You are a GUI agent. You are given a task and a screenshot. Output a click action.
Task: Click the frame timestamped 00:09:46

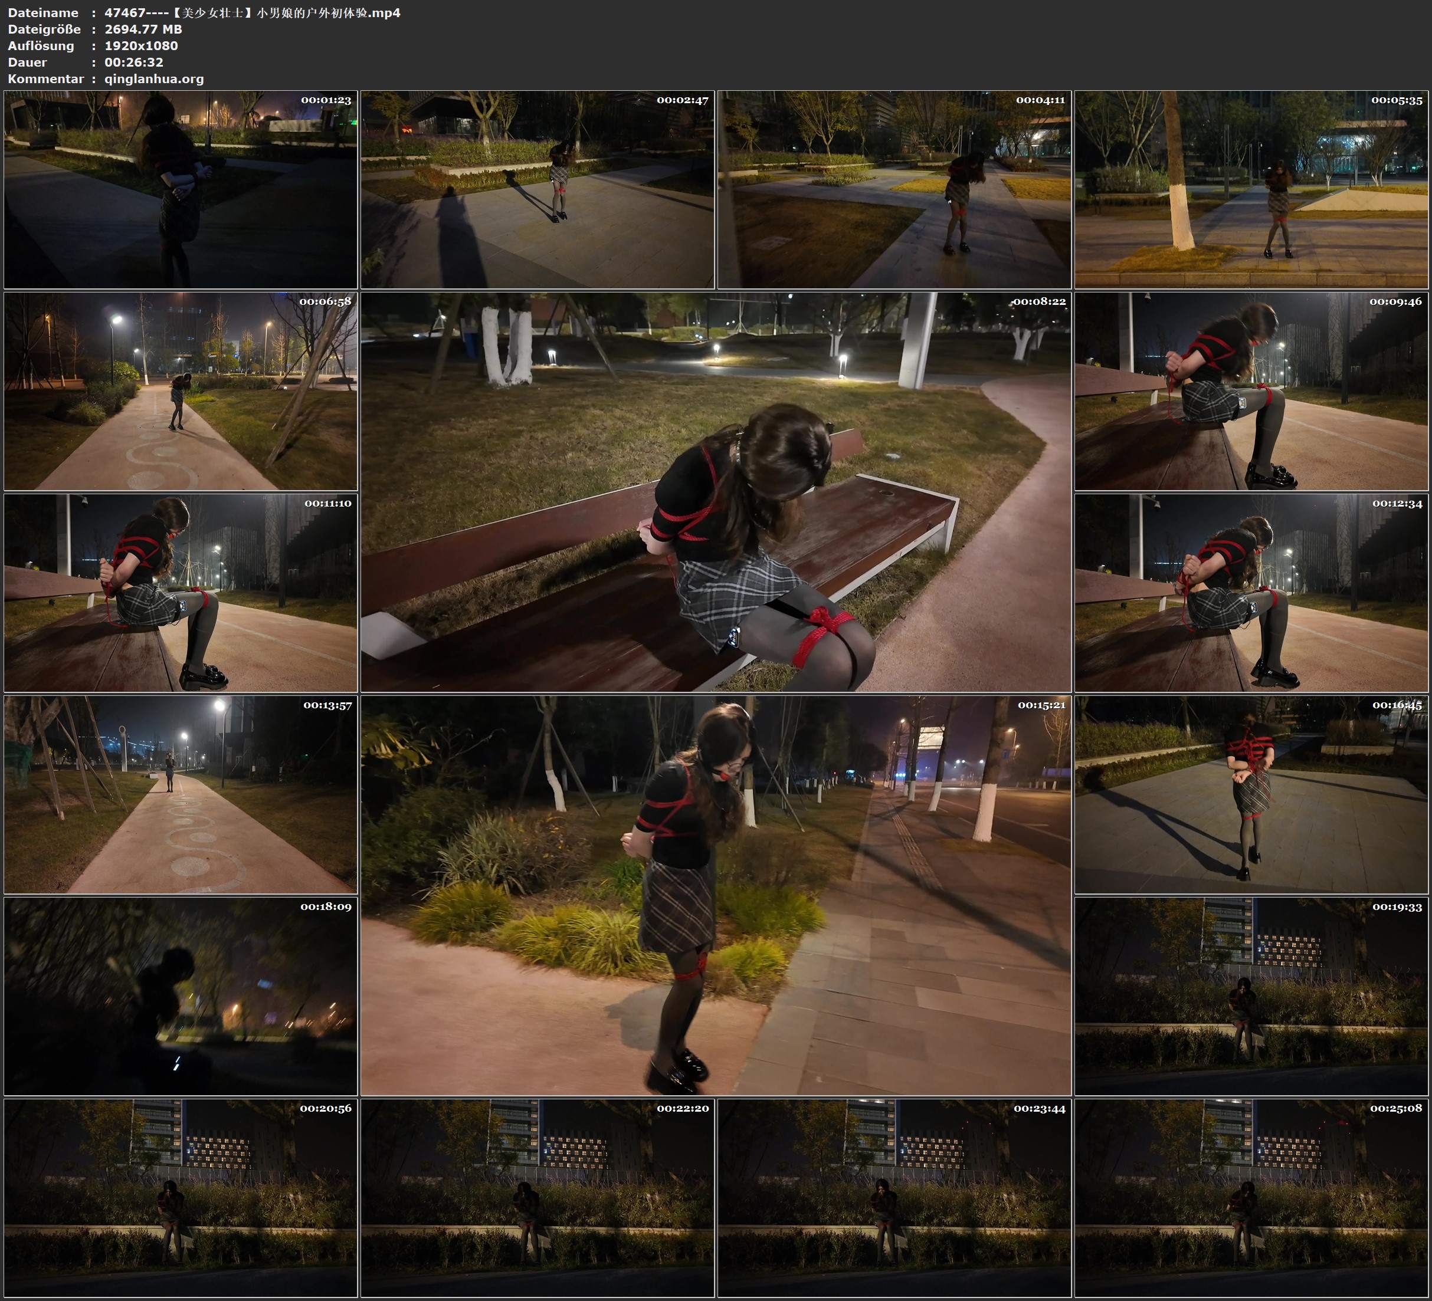(1251, 390)
